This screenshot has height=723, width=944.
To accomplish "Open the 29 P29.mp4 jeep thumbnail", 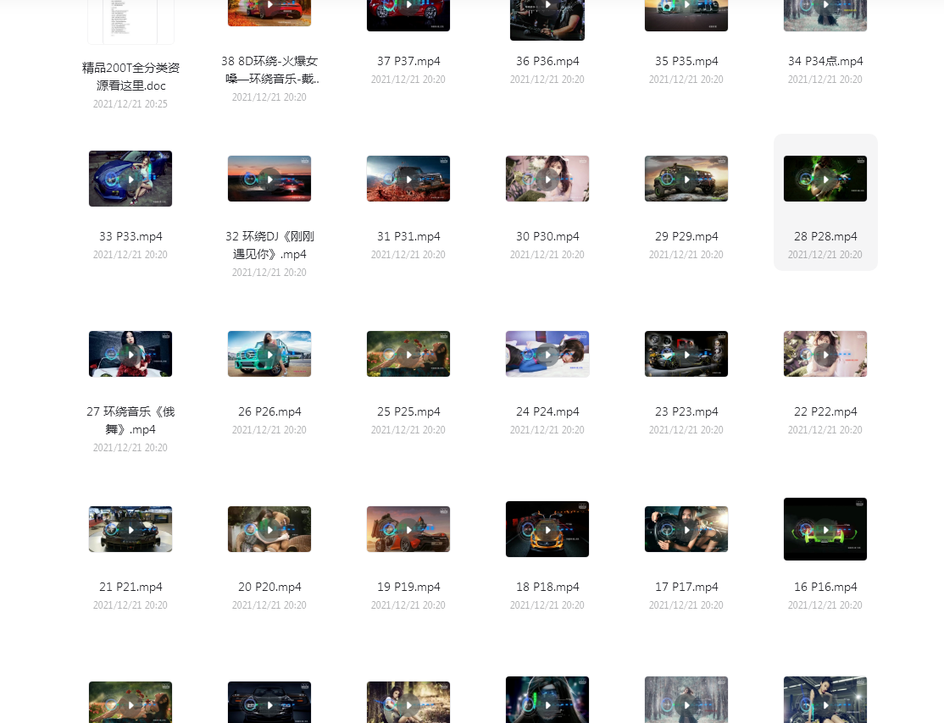I will (x=686, y=179).
